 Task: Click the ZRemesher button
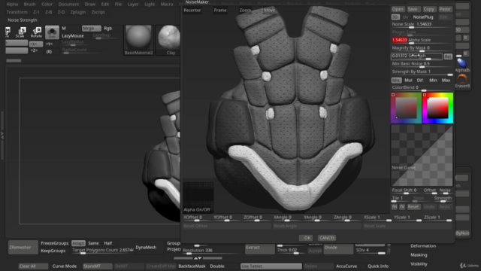[x=23, y=248]
